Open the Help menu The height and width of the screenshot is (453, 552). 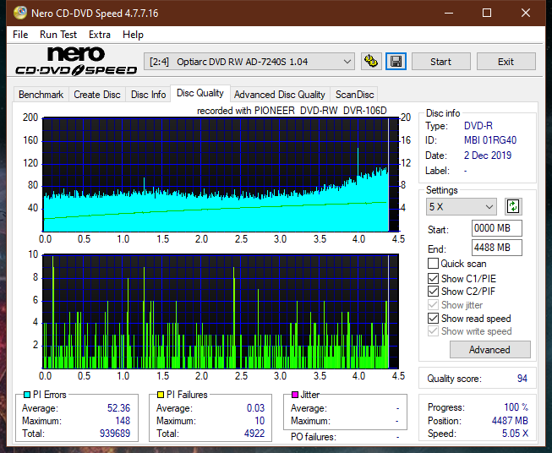(x=133, y=35)
